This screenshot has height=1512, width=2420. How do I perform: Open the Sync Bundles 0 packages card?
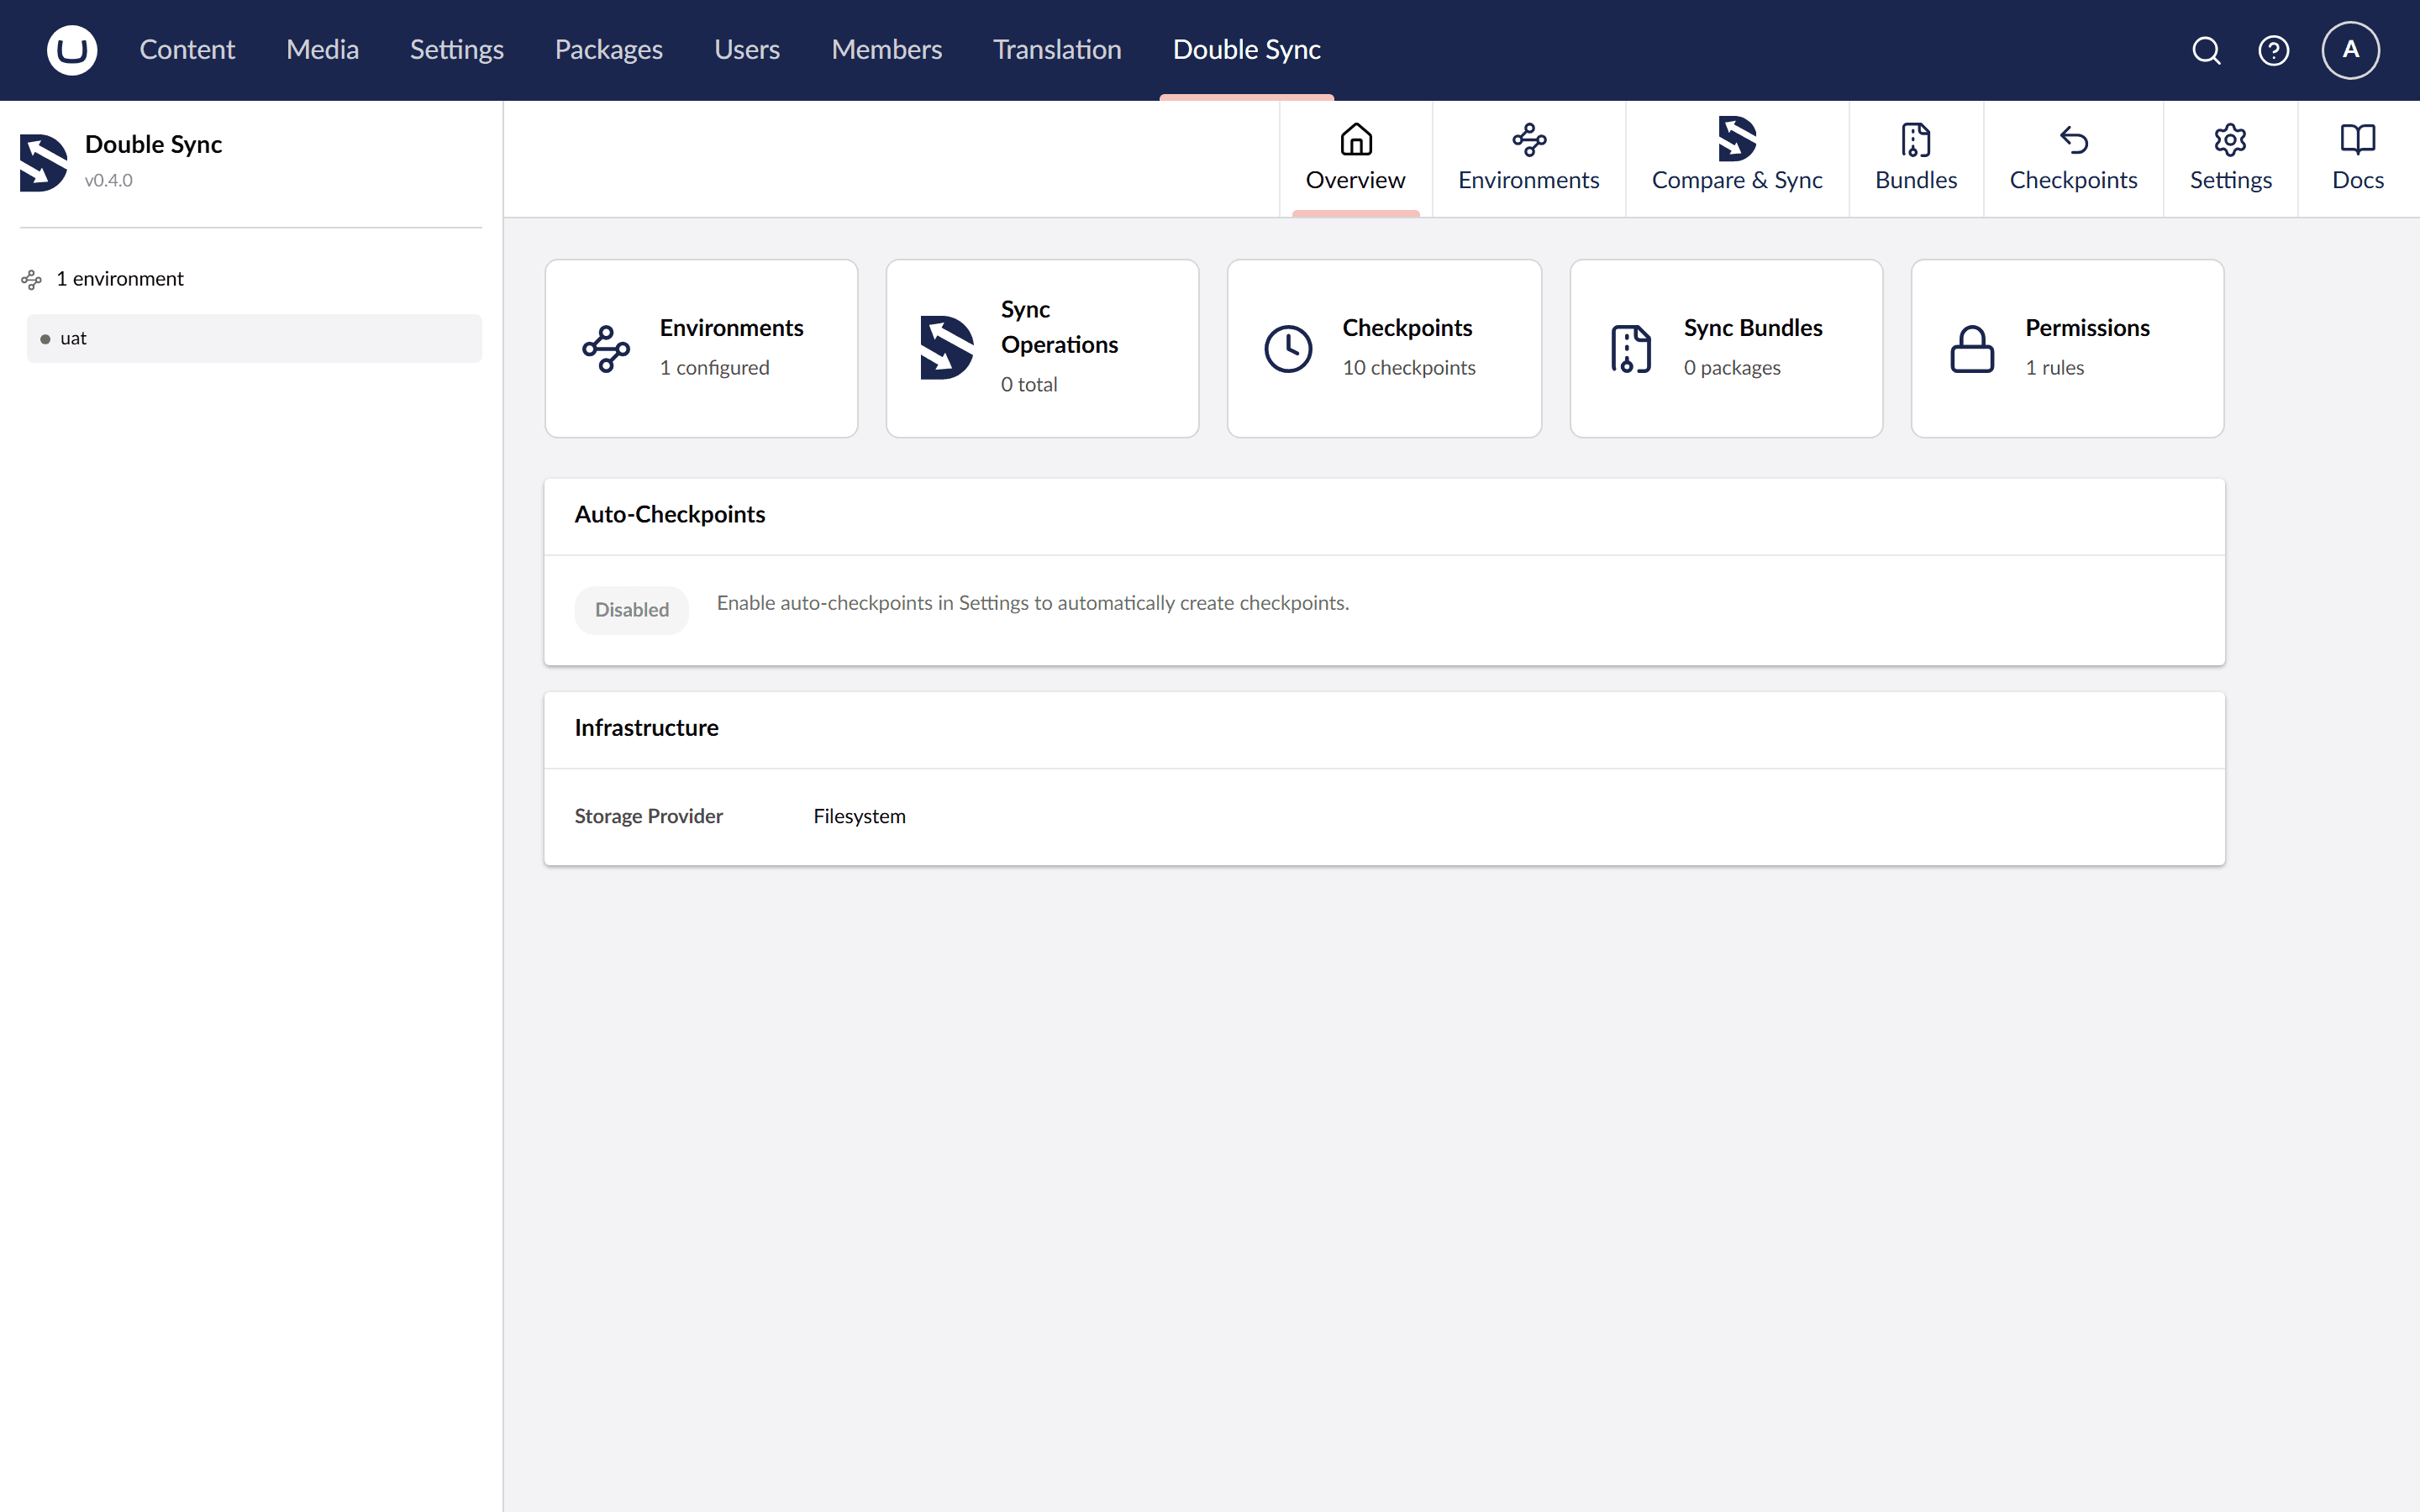tap(1726, 349)
